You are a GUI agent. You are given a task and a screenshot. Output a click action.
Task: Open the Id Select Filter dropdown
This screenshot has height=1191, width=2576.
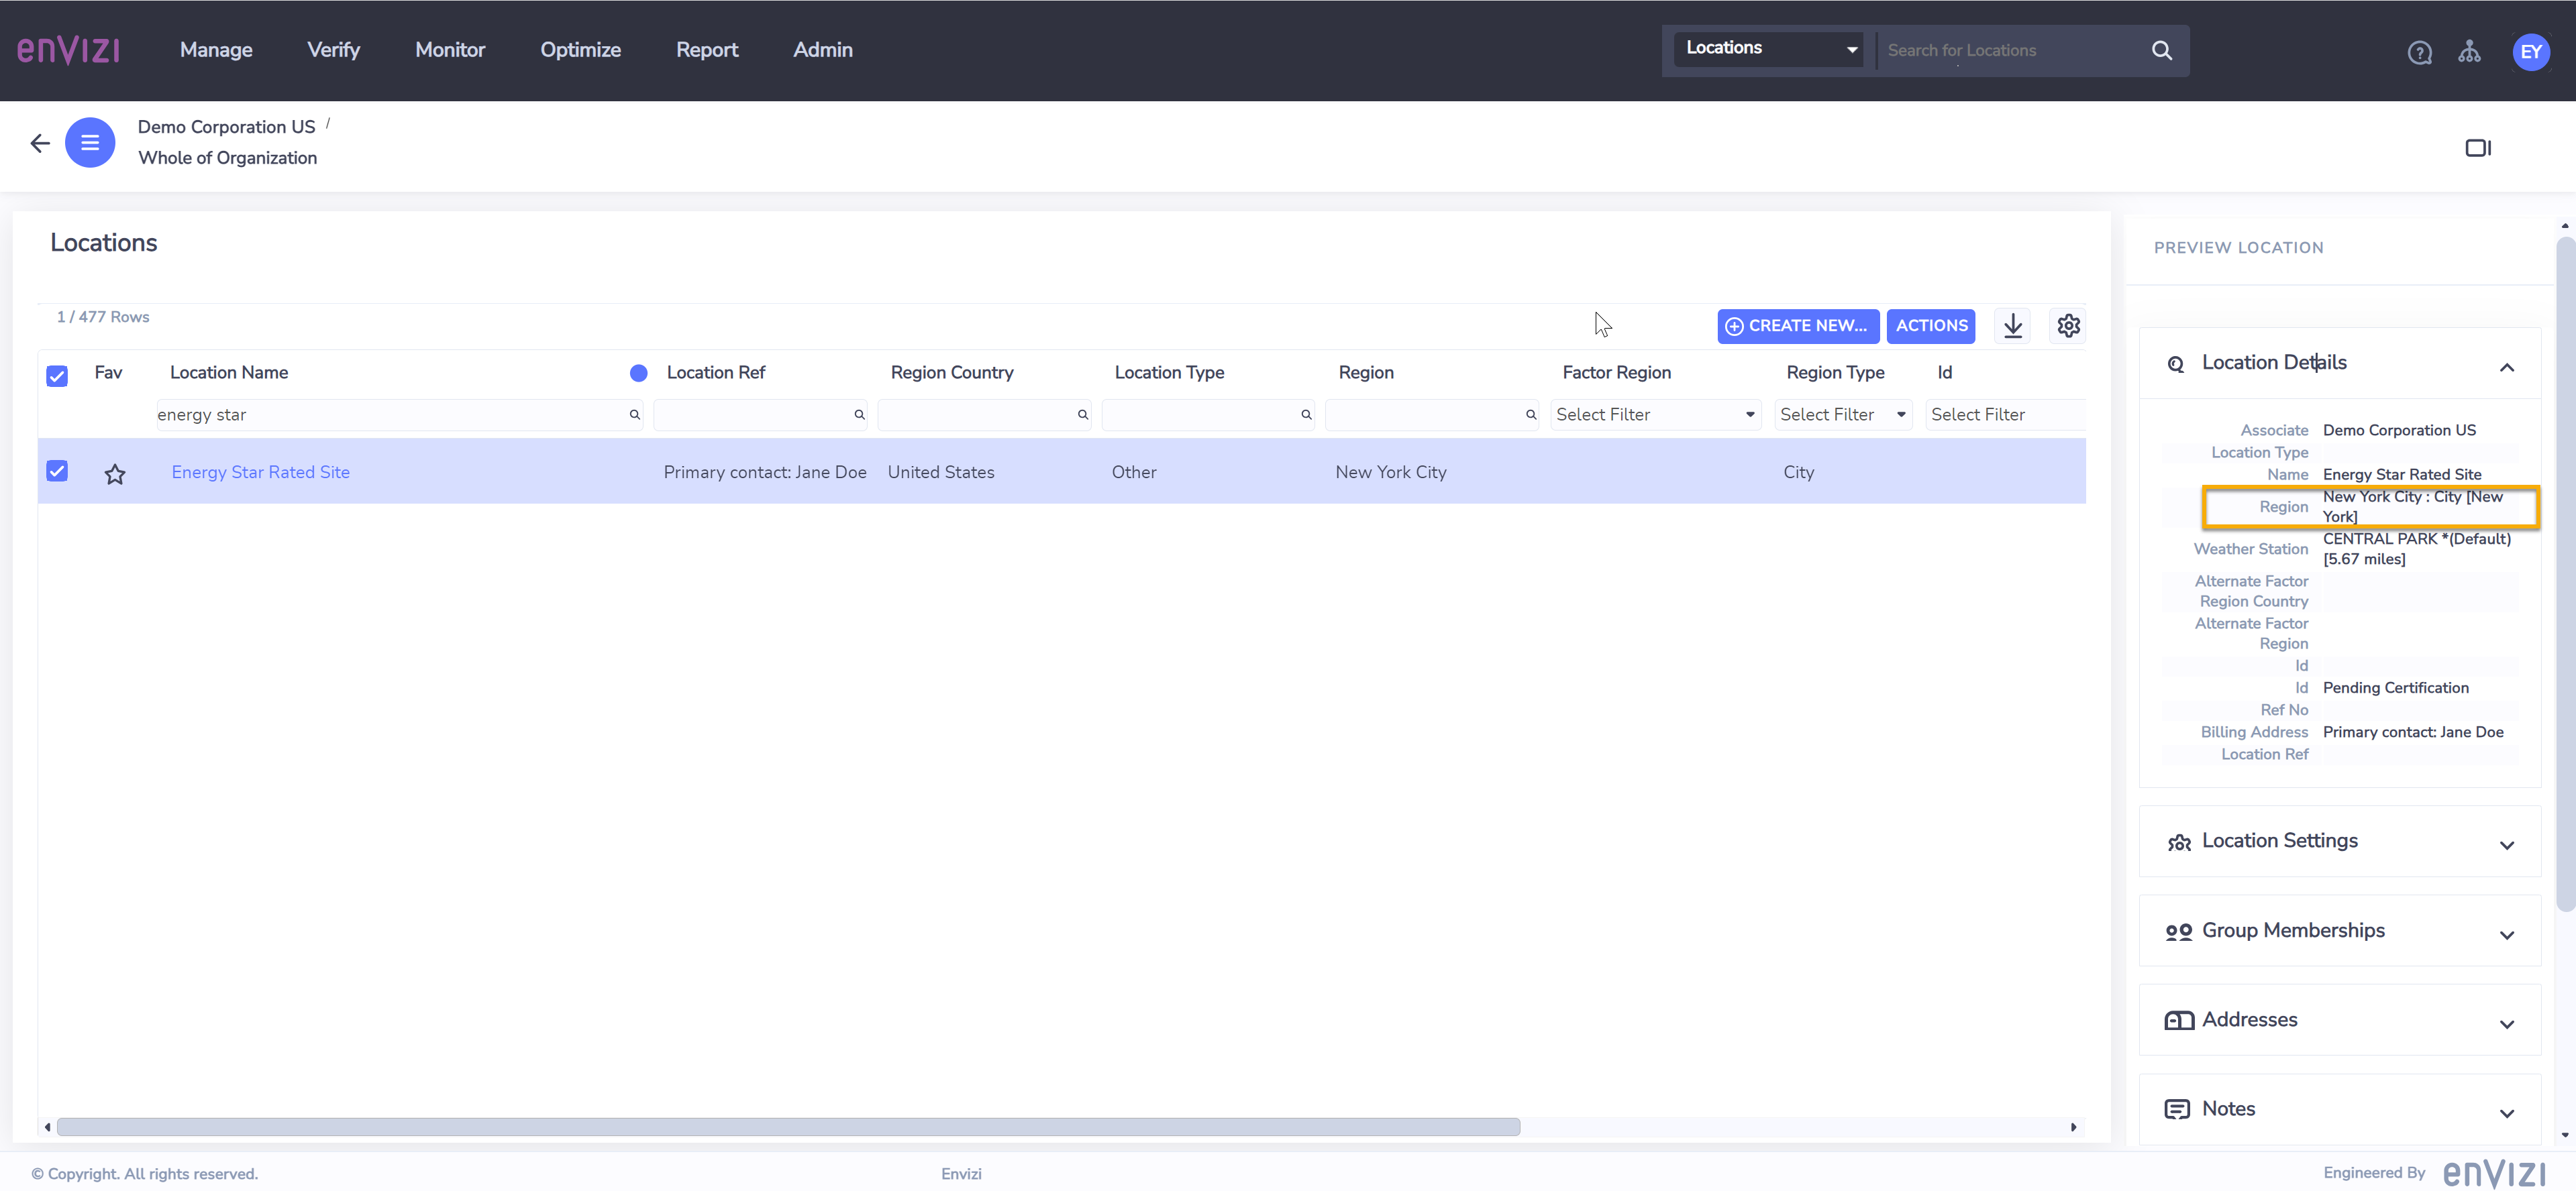click(x=2005, y=414)
